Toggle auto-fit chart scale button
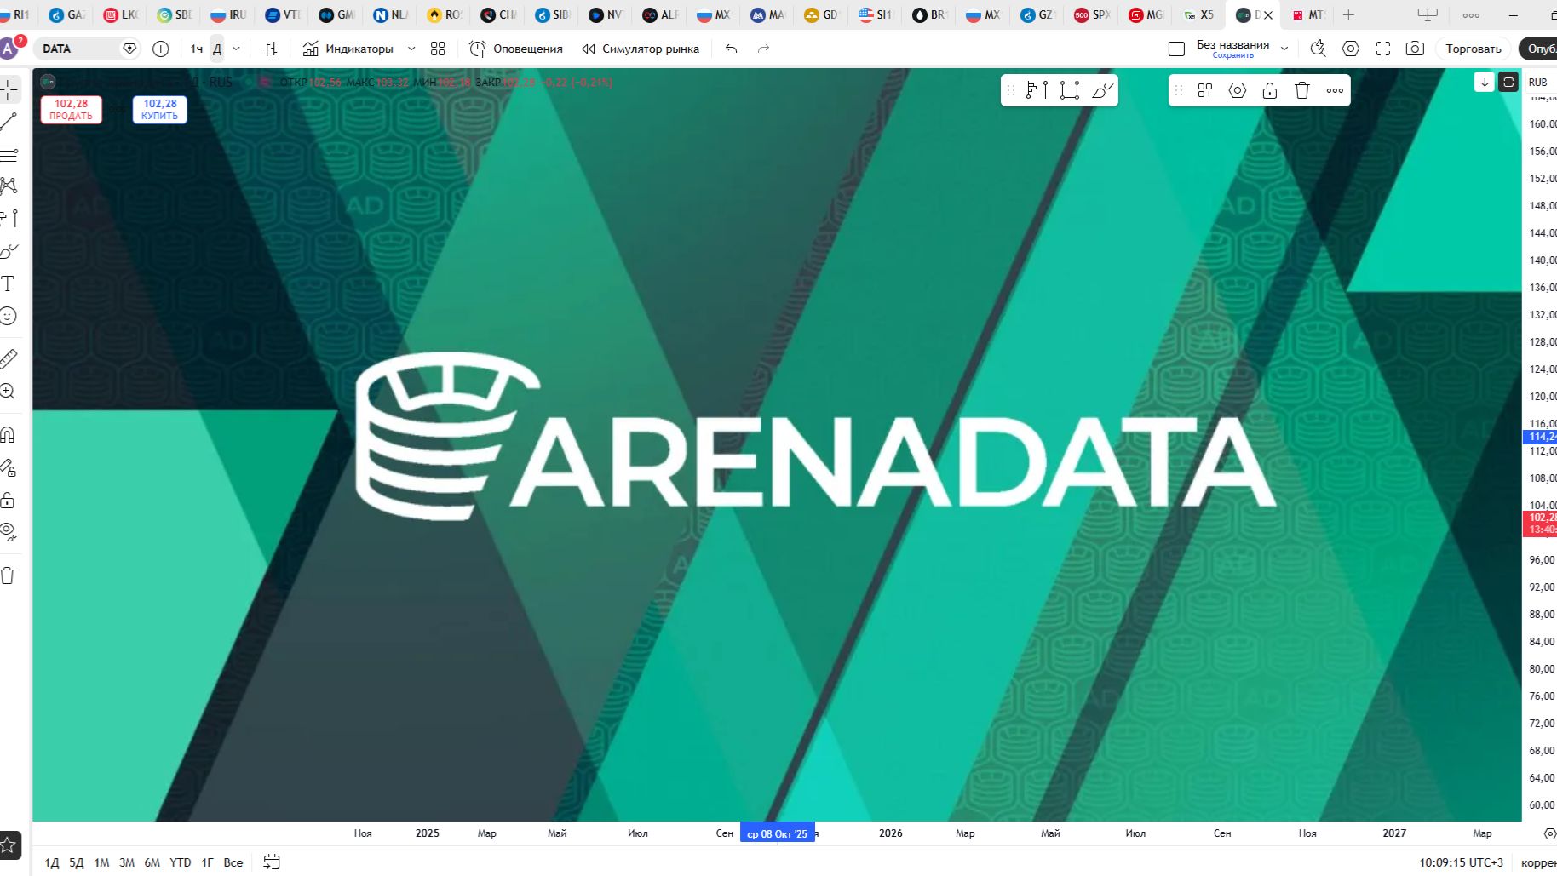This screenshot has height=876, width=1557. (x=1508, y=82)
